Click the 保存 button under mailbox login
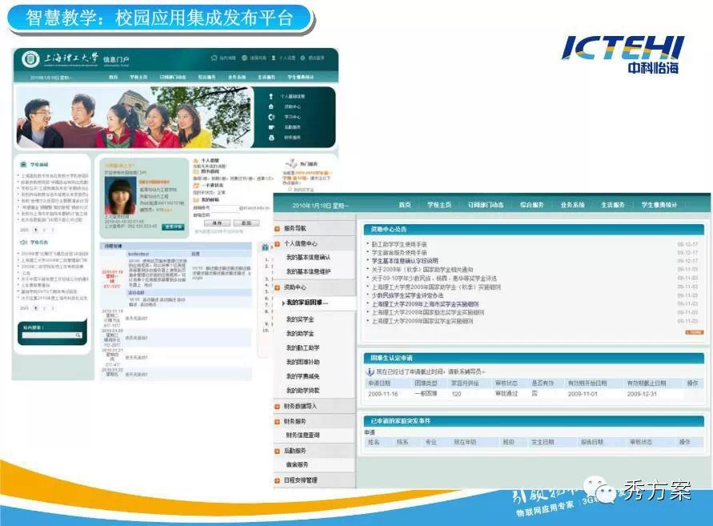 [x=212, y=223]
